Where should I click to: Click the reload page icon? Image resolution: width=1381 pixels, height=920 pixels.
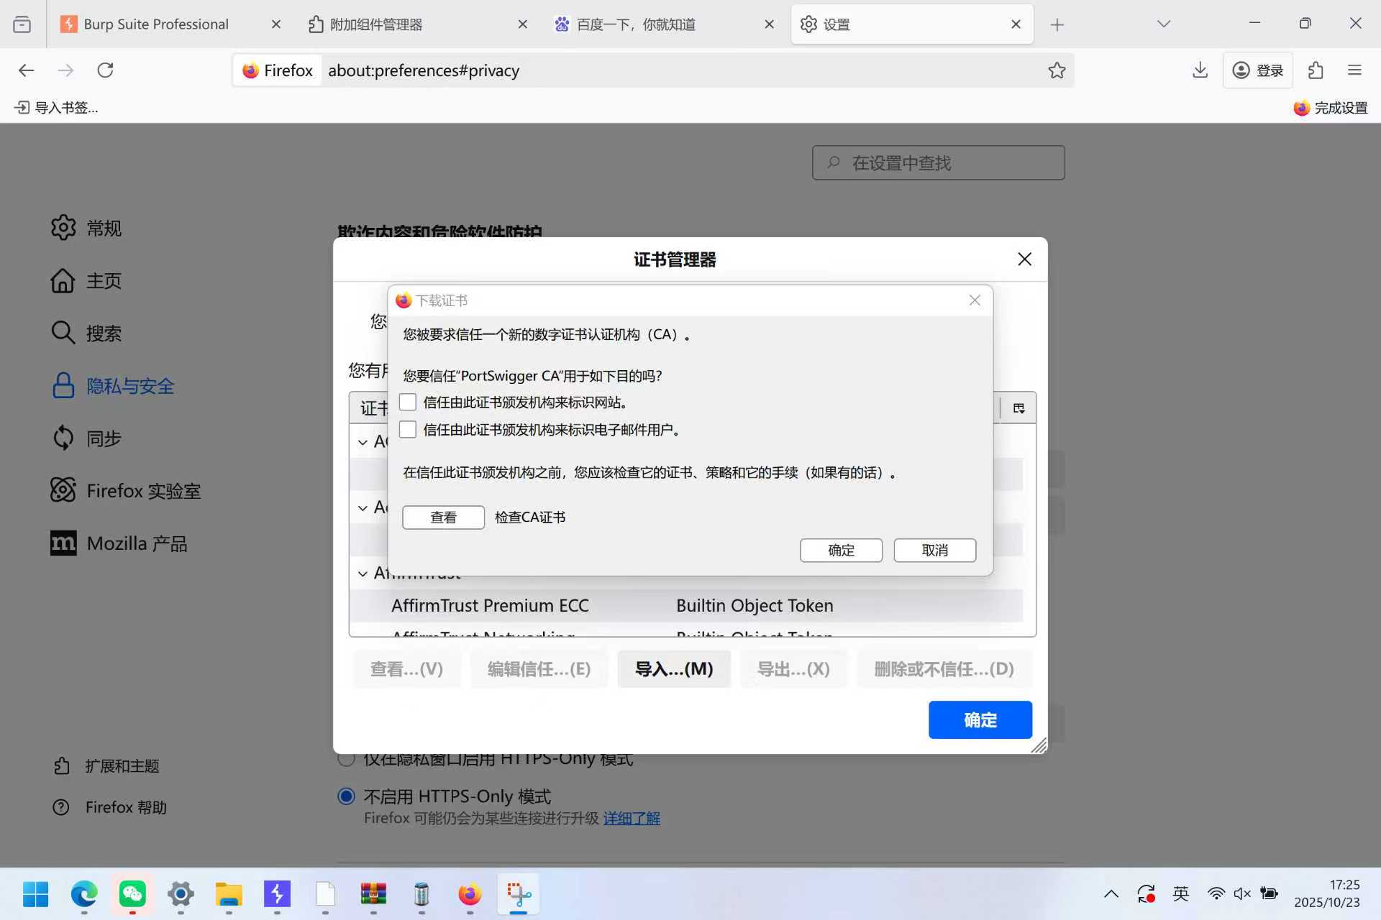pyautogui.click(x=106, y=70)
